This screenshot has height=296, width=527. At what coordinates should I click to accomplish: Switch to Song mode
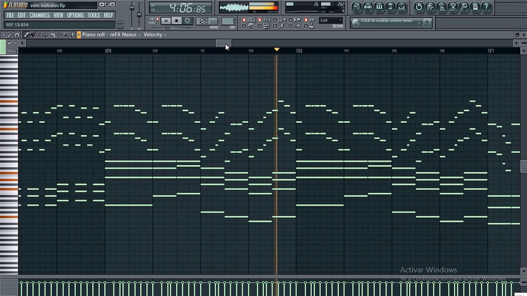point(157,23)
